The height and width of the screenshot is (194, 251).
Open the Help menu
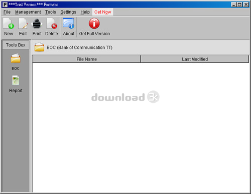pos(85,12)
